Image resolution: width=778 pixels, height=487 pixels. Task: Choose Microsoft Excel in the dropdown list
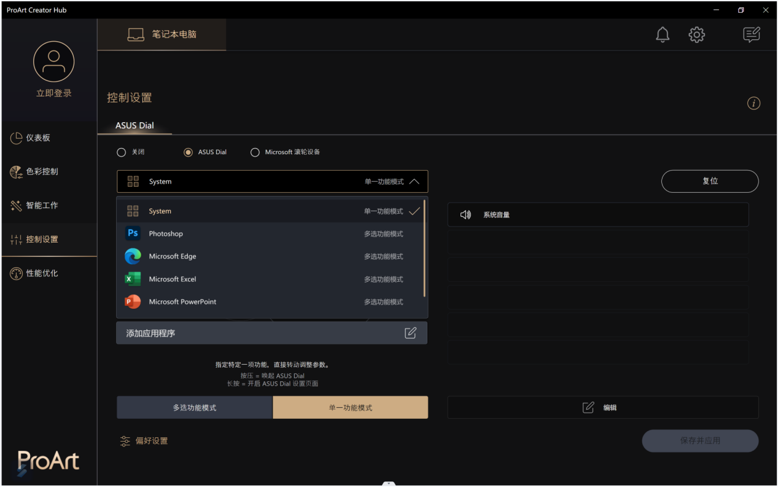click(x=173, y=279)
